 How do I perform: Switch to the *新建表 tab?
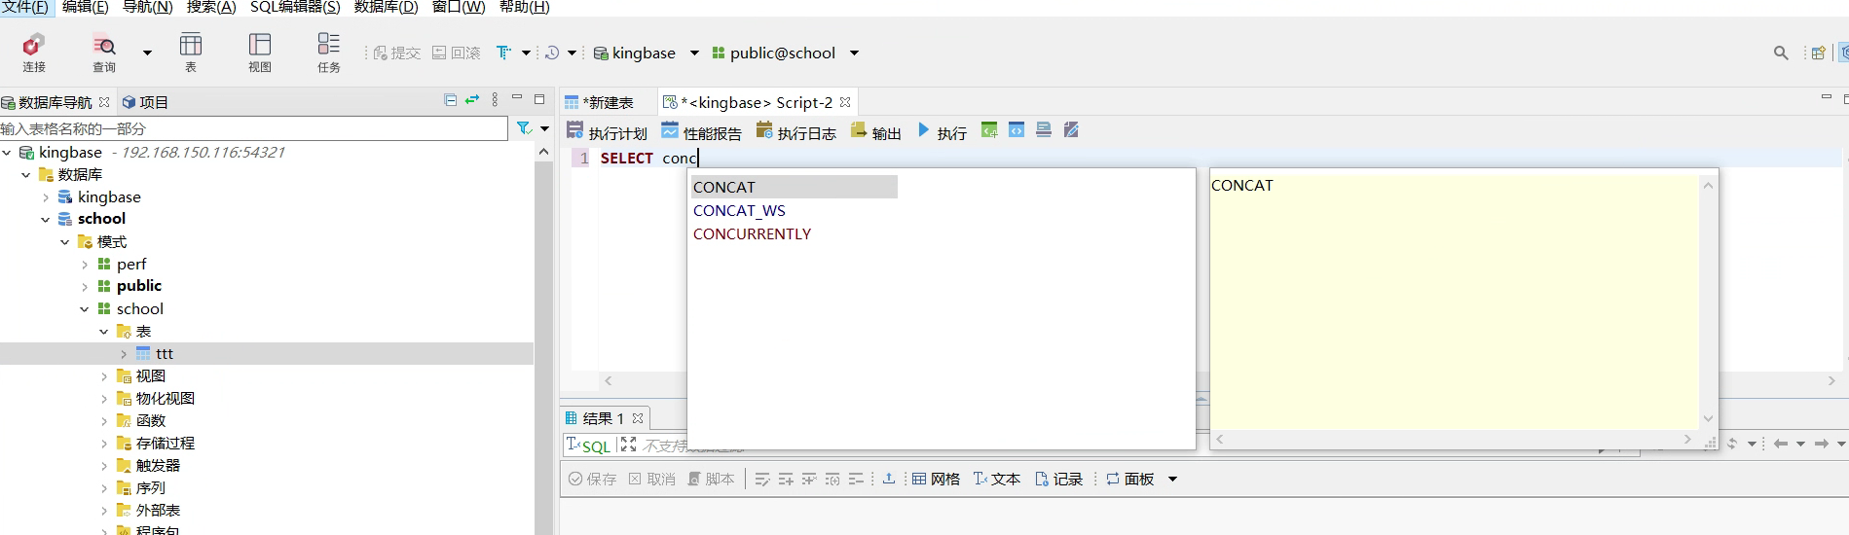pyautogui.click(x=600, y=103)
